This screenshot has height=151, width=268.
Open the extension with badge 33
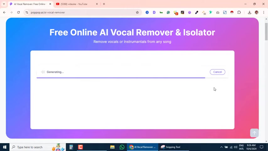pyautogui.click(x=204, y=13)
